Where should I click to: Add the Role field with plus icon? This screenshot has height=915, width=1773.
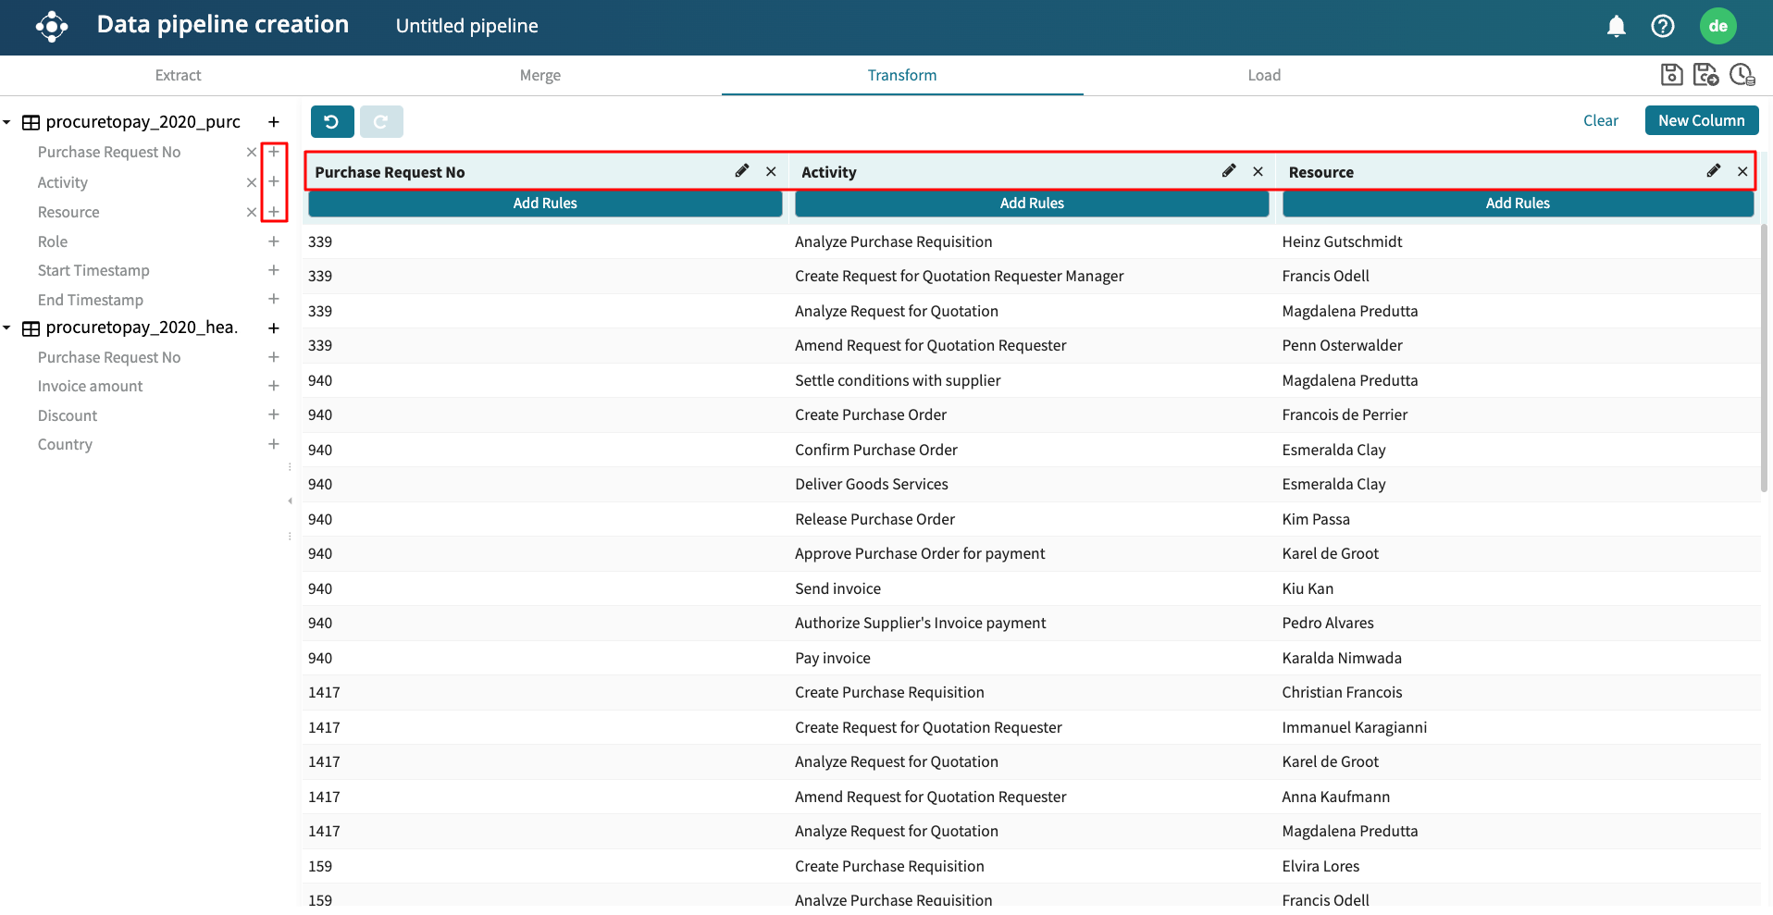click(274, 241)
